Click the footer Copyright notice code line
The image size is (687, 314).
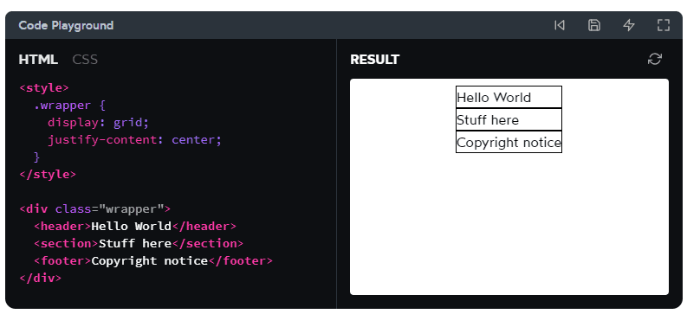point(153,261)
